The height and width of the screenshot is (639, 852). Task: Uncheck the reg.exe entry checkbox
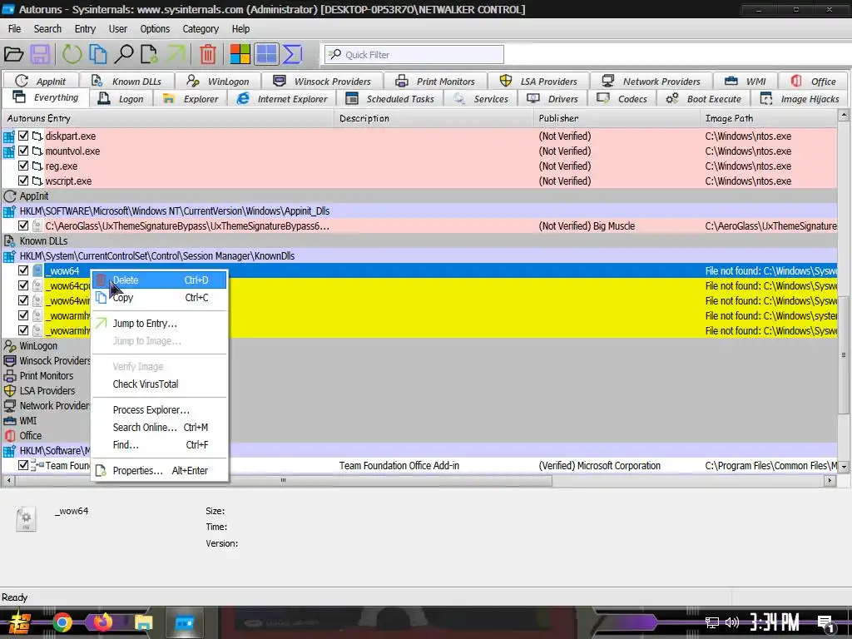click(x=23, y=166)
